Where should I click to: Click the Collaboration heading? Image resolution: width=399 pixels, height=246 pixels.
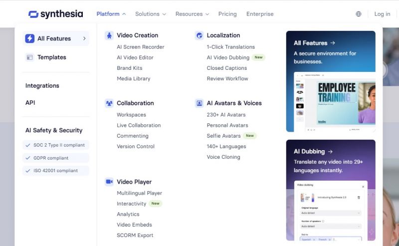(135, 103)
